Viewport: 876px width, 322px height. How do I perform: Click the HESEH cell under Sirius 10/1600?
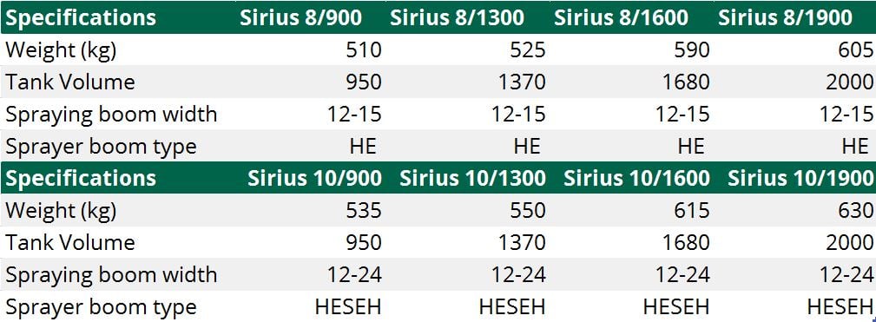[676, 306]
